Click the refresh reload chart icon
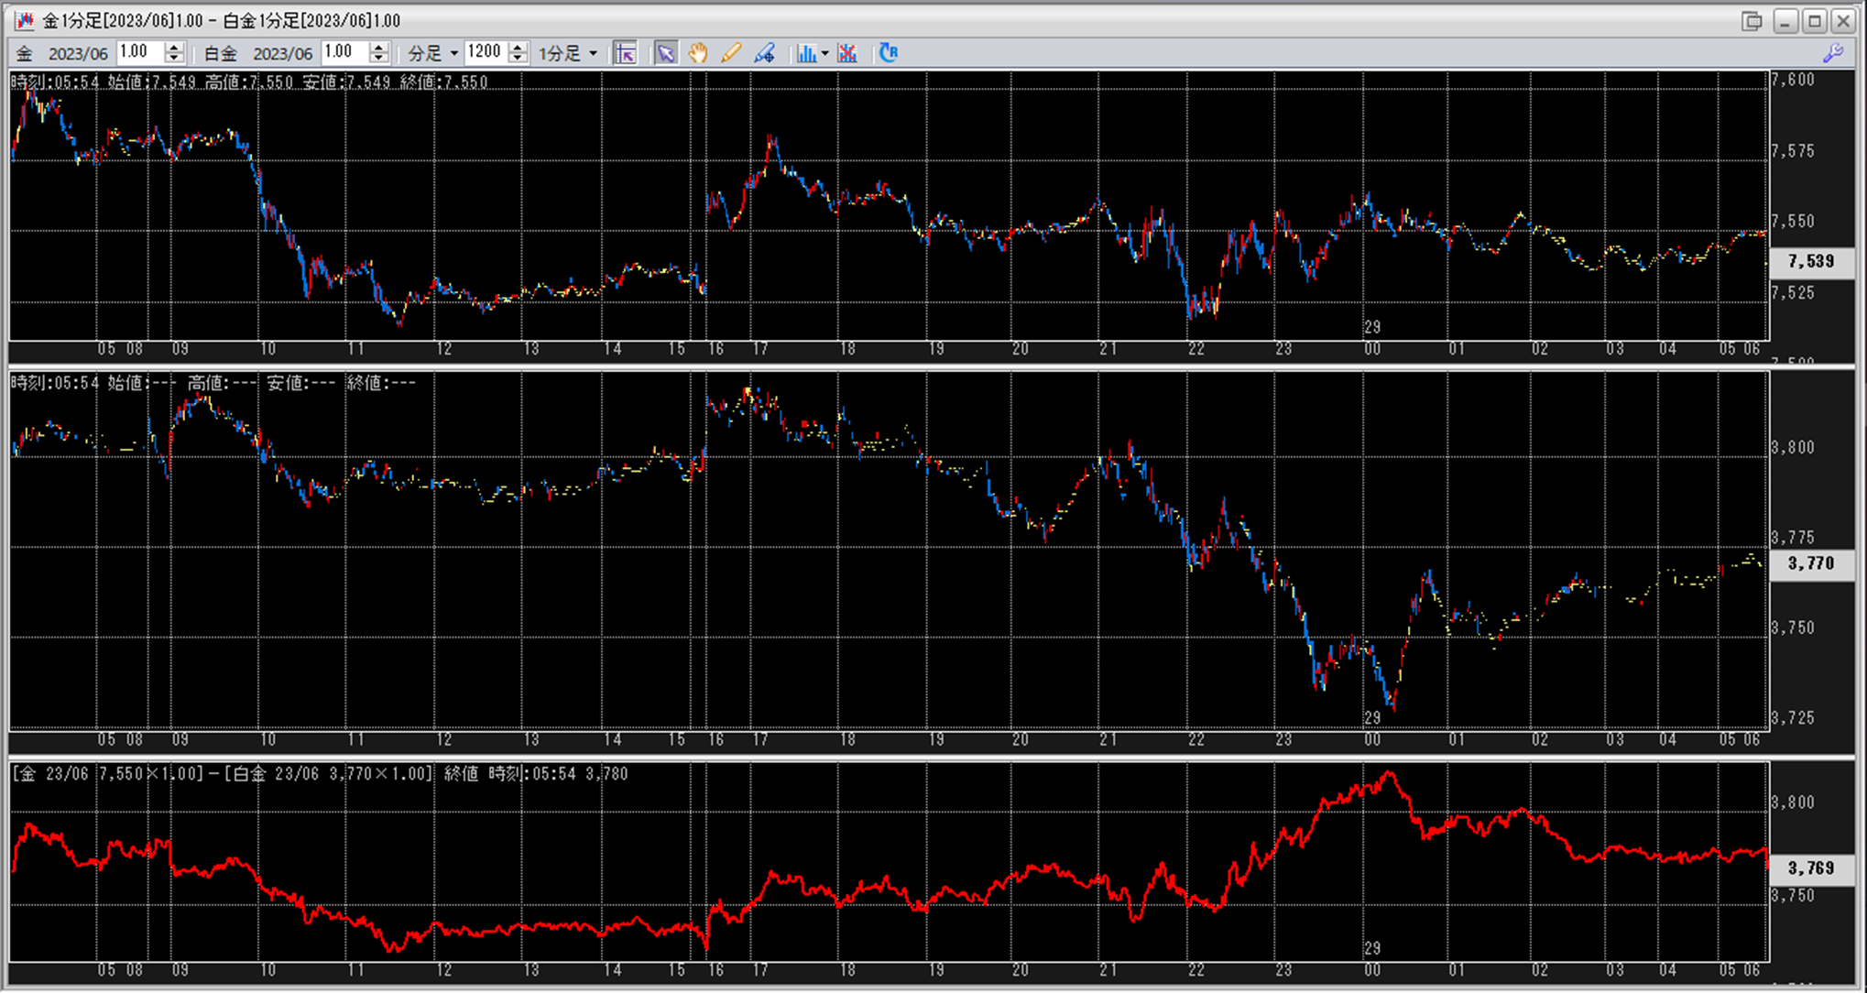The image size is (1867, 993). coord(888,53)
